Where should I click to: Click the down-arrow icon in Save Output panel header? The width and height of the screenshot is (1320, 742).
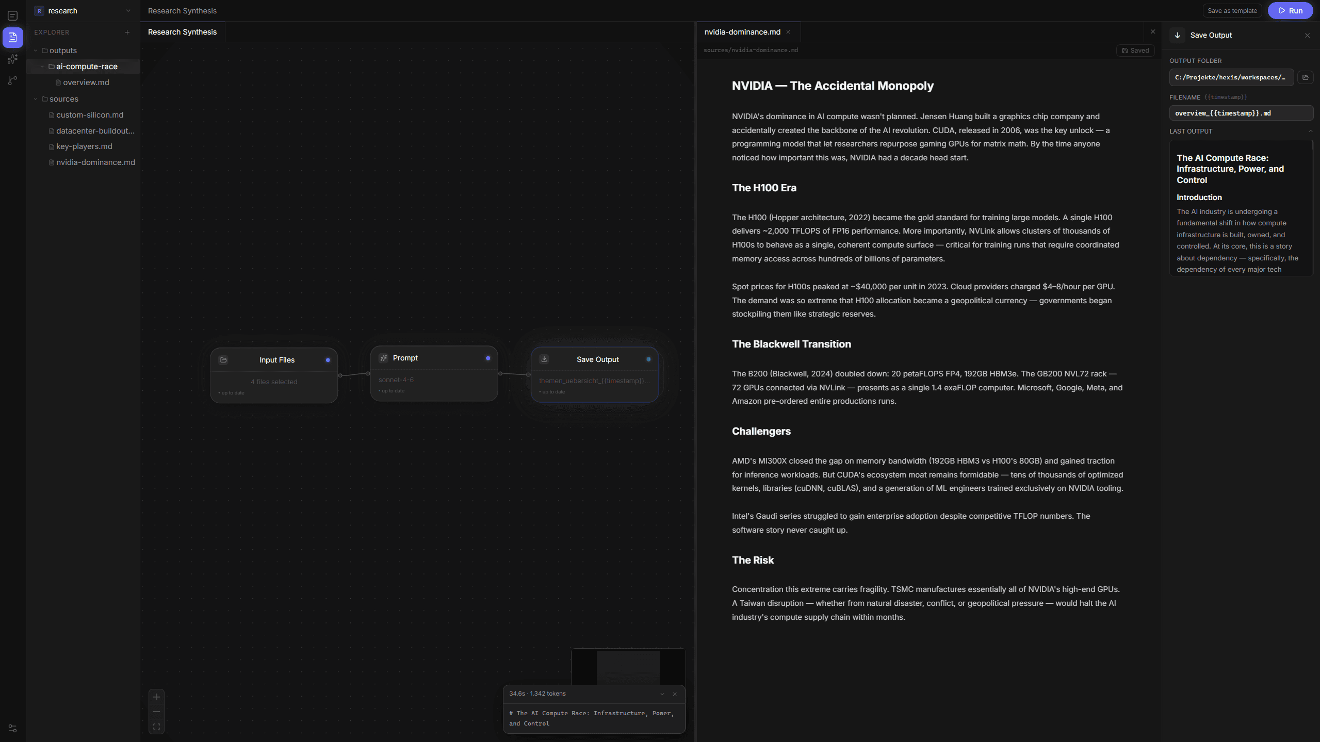click(1178, 35)
